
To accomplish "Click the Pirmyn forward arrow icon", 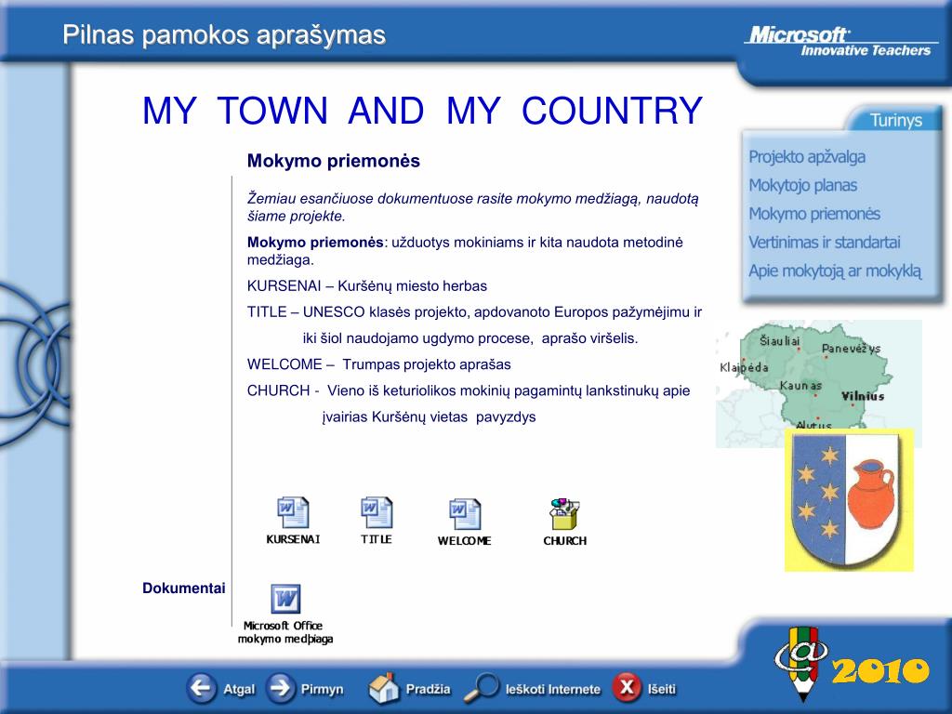I will pyautogui.click(x=280, y=688).
